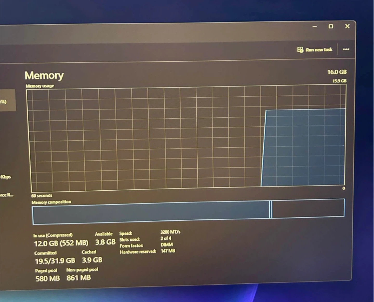Image resolution: width=374 pixels, height=302 pixels.
Task: Click the Run new task icon
Action: (300, 50)
